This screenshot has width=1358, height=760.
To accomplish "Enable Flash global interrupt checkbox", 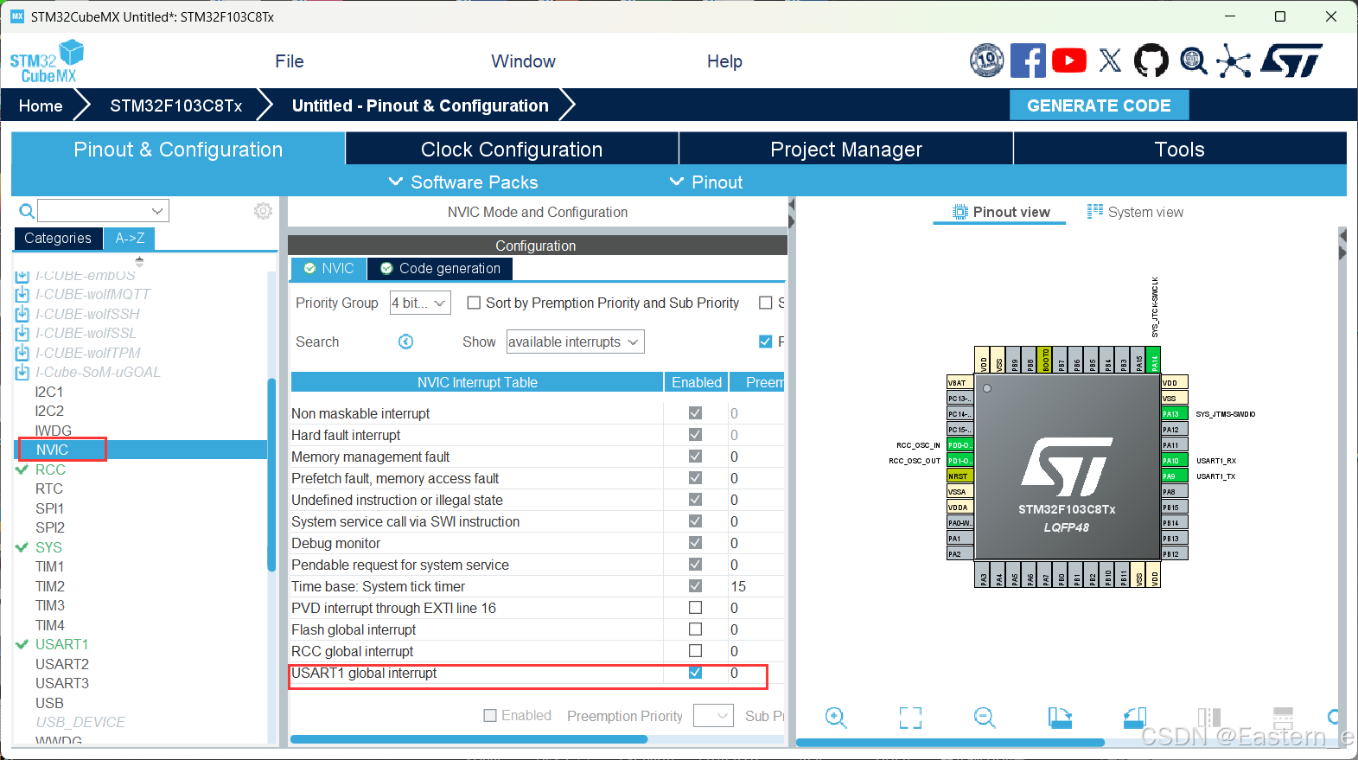I will (x=695, y=629).
